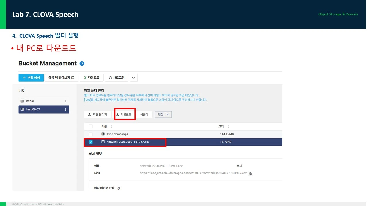Refresh the list with 새로고침

(x=116, y=78)
